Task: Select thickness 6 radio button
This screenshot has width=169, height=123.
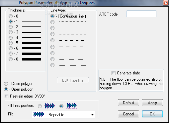Action: [x=11, y=48]
